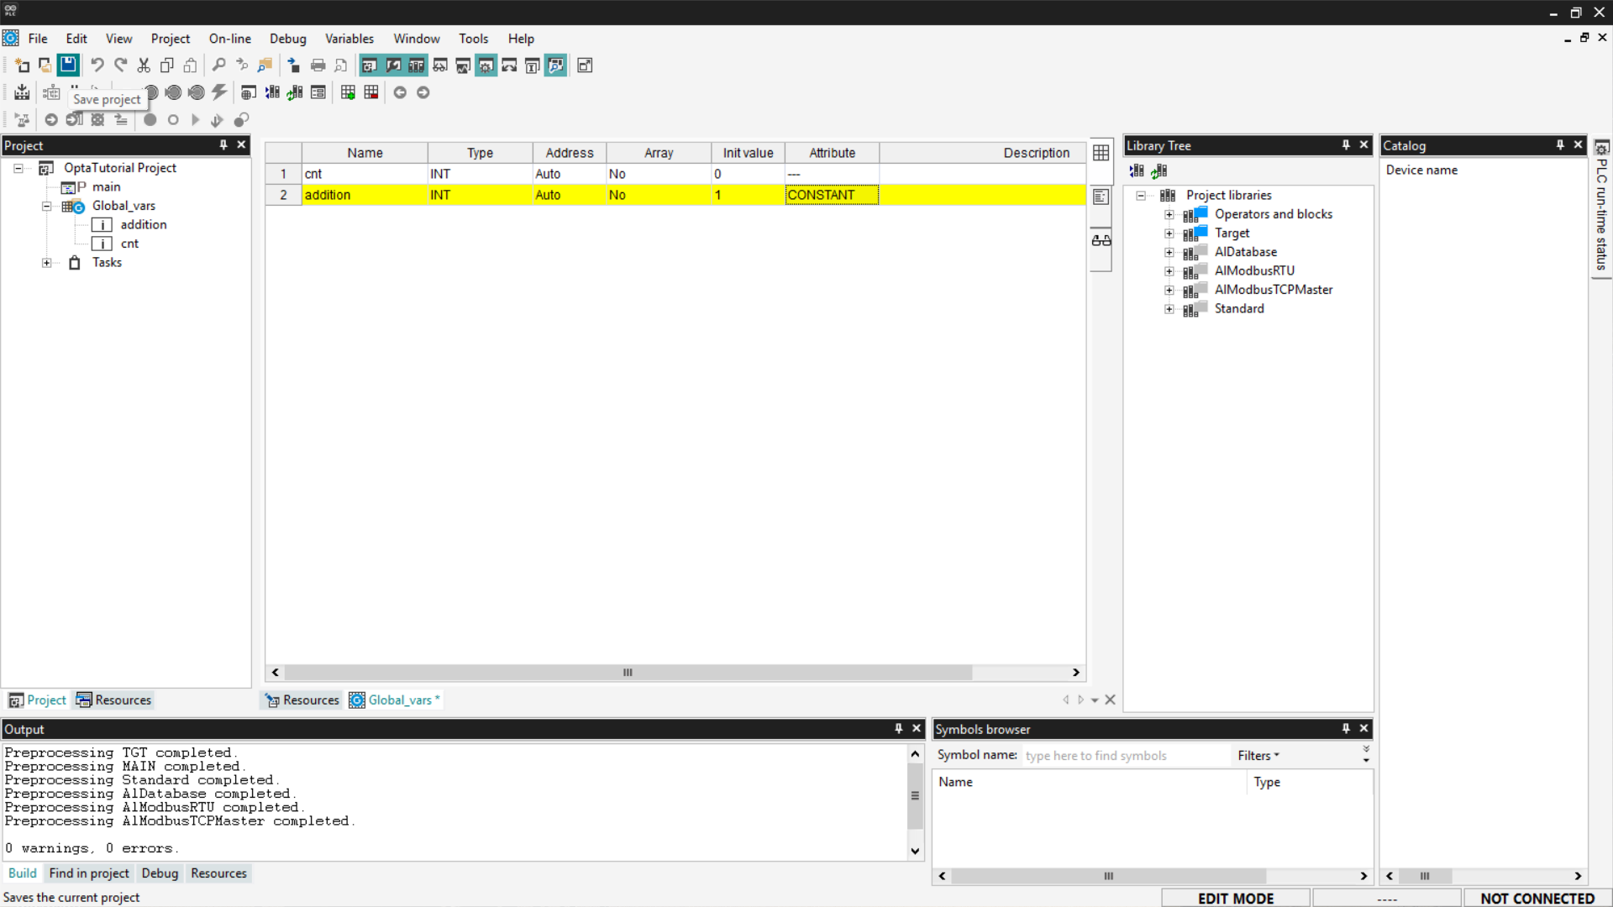This screenshot has height=907, width=1613.
Task: Open the Filters dropdown
Action: tap(1258, 756)
